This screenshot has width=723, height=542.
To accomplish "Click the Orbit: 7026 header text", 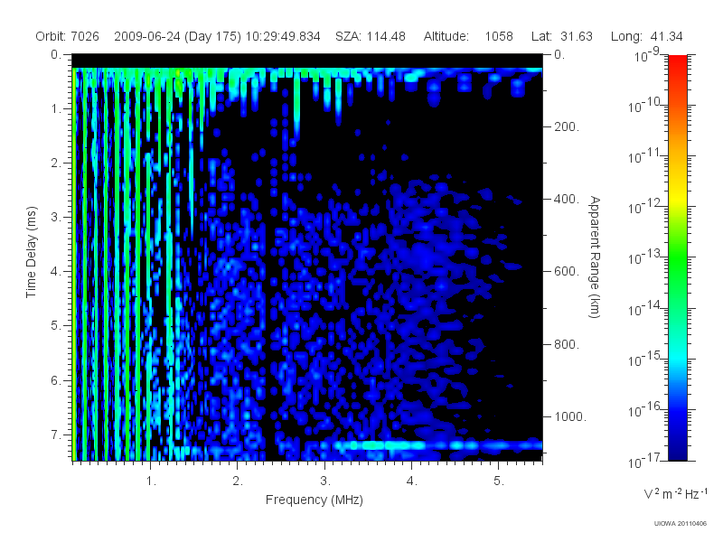I will point(67,36).
